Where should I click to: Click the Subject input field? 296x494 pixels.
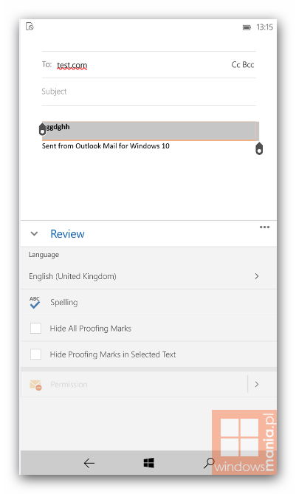(x=148, y=92)
